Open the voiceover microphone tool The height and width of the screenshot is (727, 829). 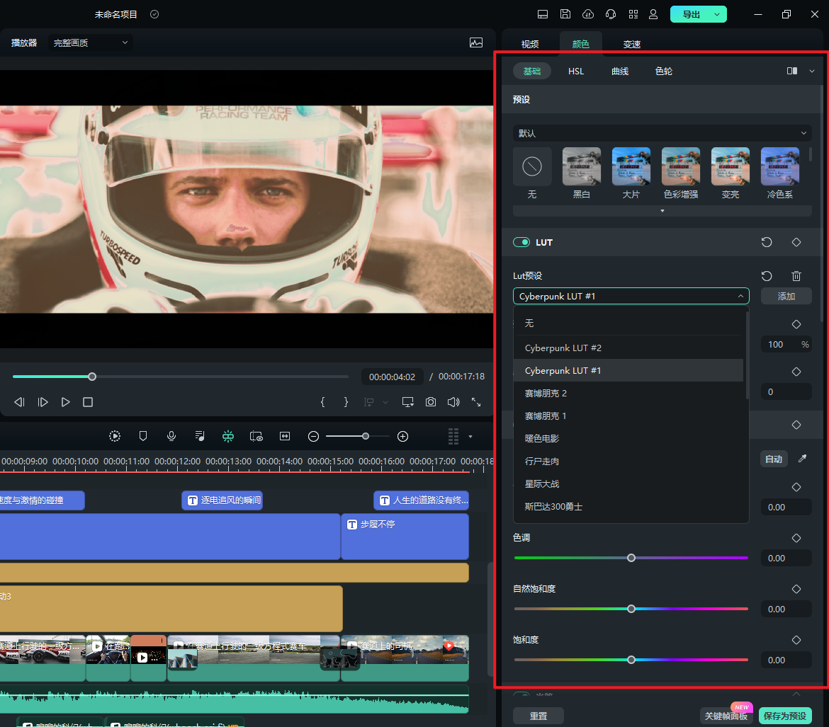(x=171, y=436)
